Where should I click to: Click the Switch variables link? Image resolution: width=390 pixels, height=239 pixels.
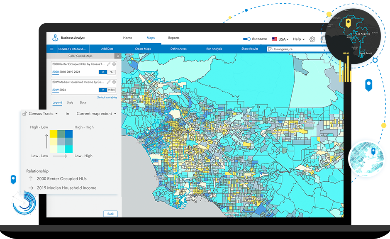(x=107, y=98)
